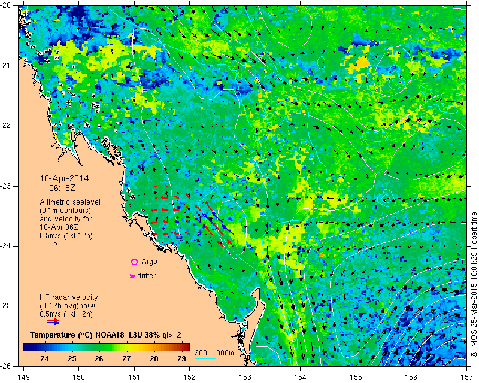479x383 pixels.
Task: Click the color bar value '28'
Action: pyautogui.click(x=154, y=358)
